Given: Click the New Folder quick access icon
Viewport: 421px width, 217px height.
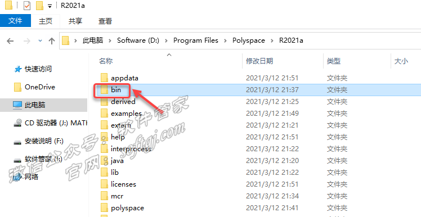Looking at the screenshot, I should pyautogui.click(x=39, y=6).
